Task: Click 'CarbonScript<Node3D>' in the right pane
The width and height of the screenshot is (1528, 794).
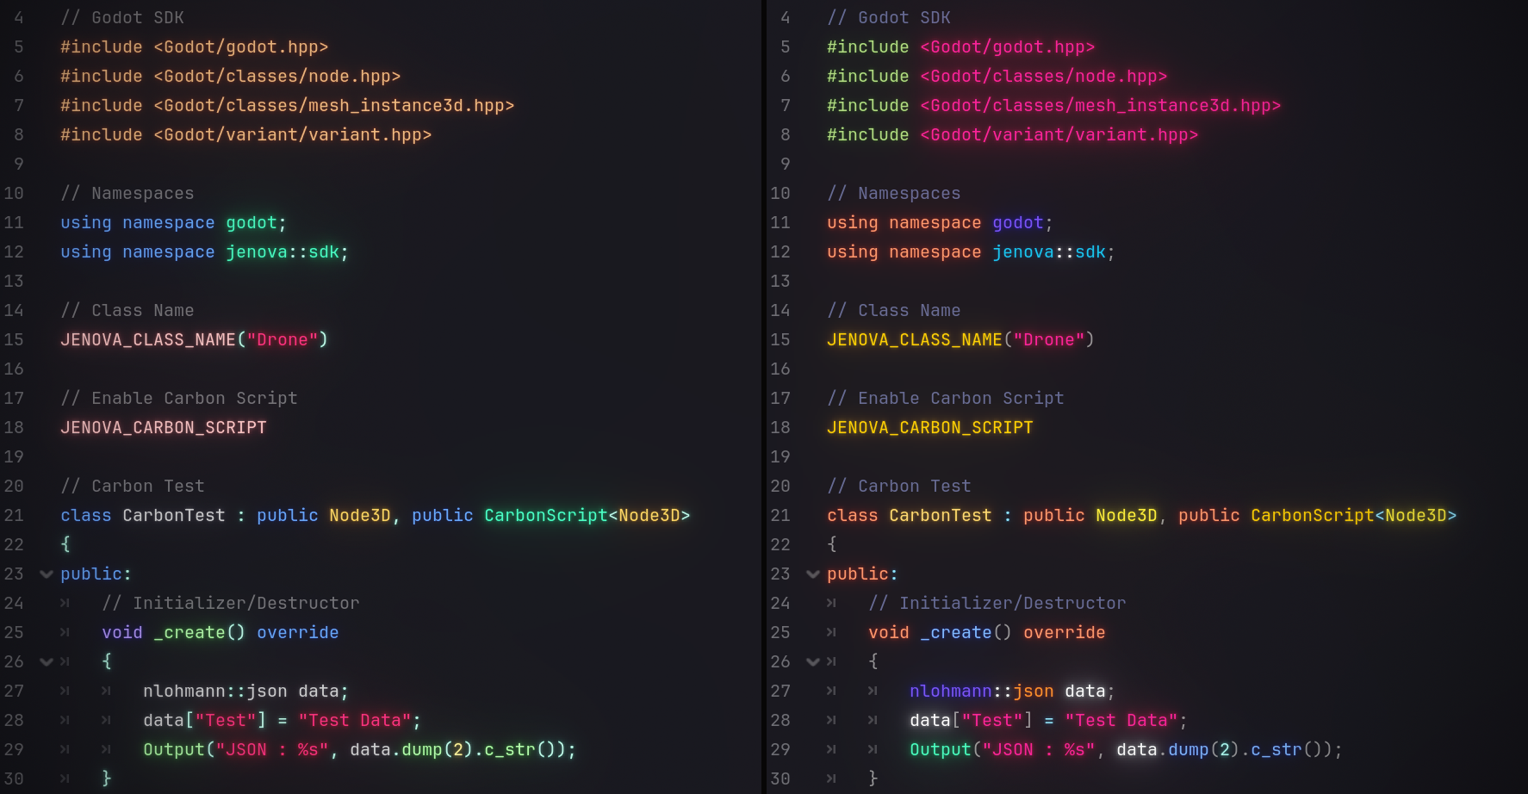Action: pos(1354,516)
